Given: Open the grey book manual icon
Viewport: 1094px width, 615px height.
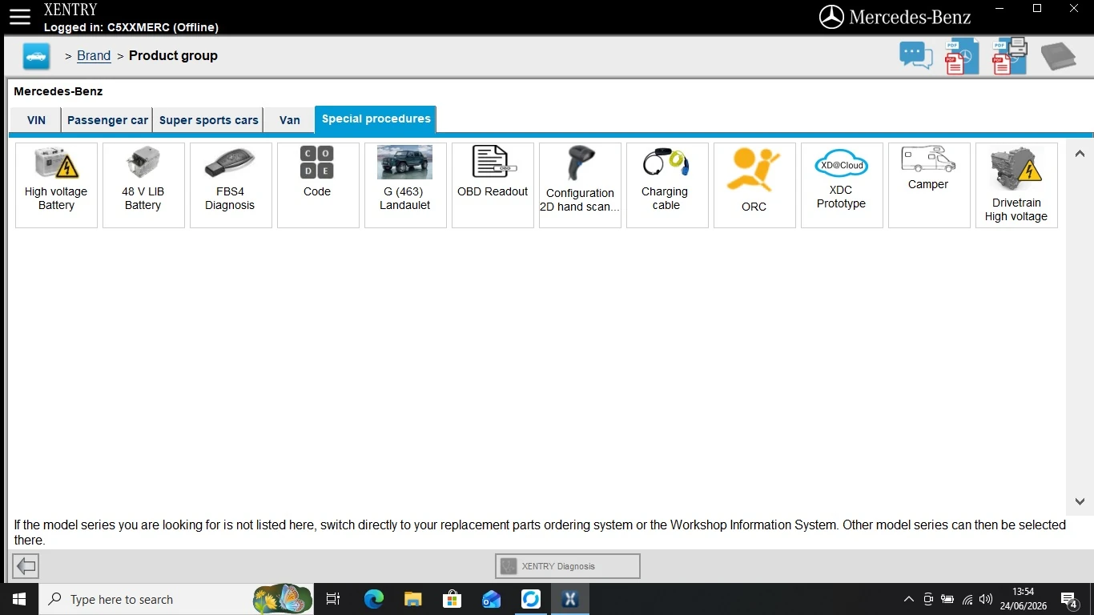Looking at the screenshot, I should [x=1058, y=56].
